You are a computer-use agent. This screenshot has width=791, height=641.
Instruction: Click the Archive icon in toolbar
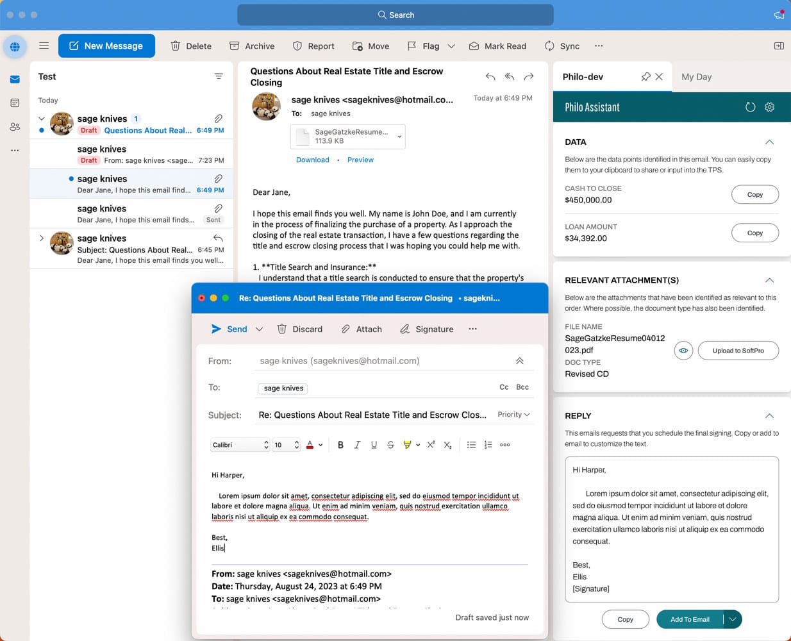(x=235, y=46)
